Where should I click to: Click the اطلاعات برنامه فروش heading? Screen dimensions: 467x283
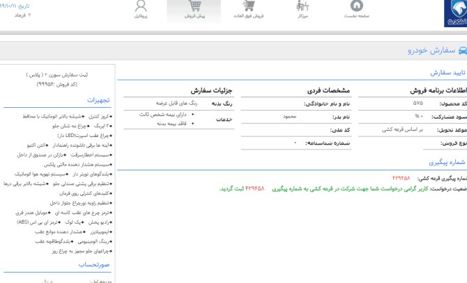pyautogui.click(x=438, y=90)
